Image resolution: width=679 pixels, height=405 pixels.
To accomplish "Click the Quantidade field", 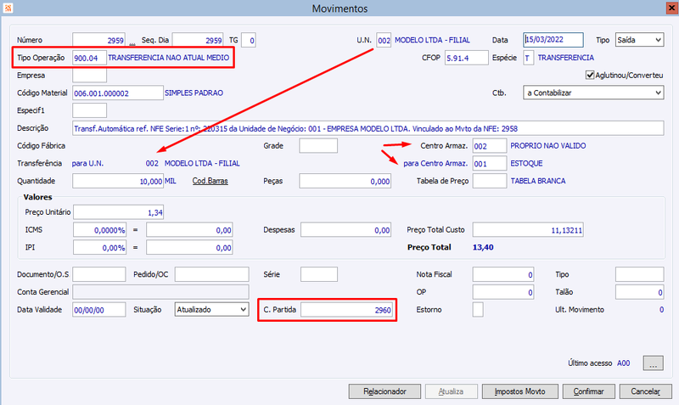I will click(x=118, y=181).
